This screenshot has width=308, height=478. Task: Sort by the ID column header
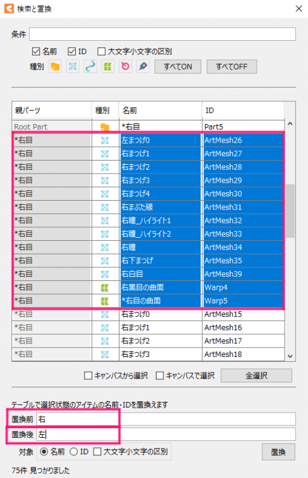point(243,110)
